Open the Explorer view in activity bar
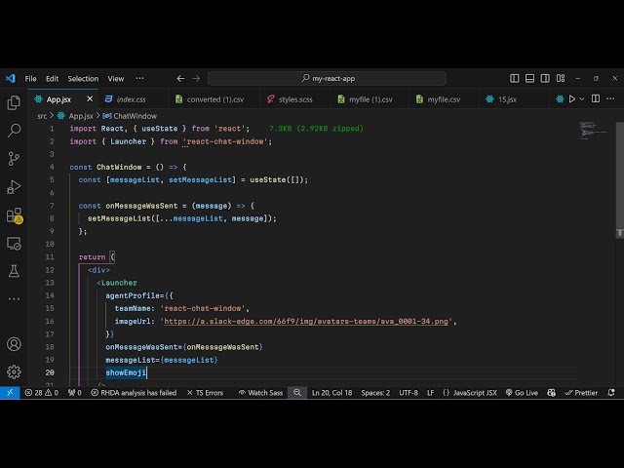Screen dimensions: 624x468 14,102
